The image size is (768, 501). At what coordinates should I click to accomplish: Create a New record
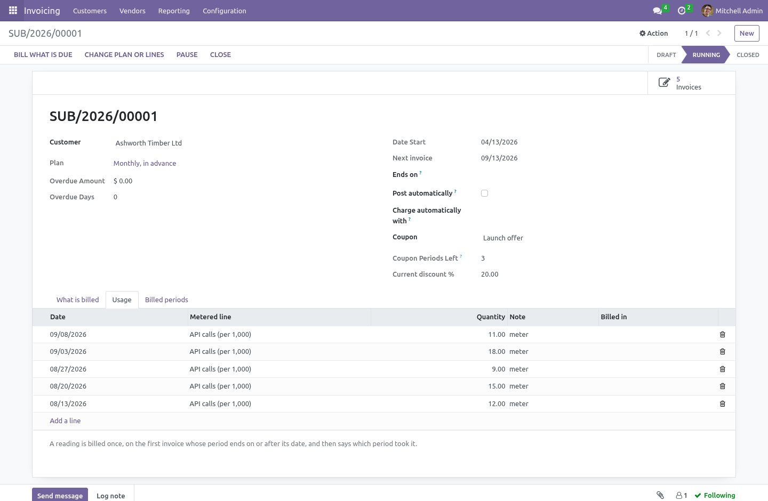747,33
